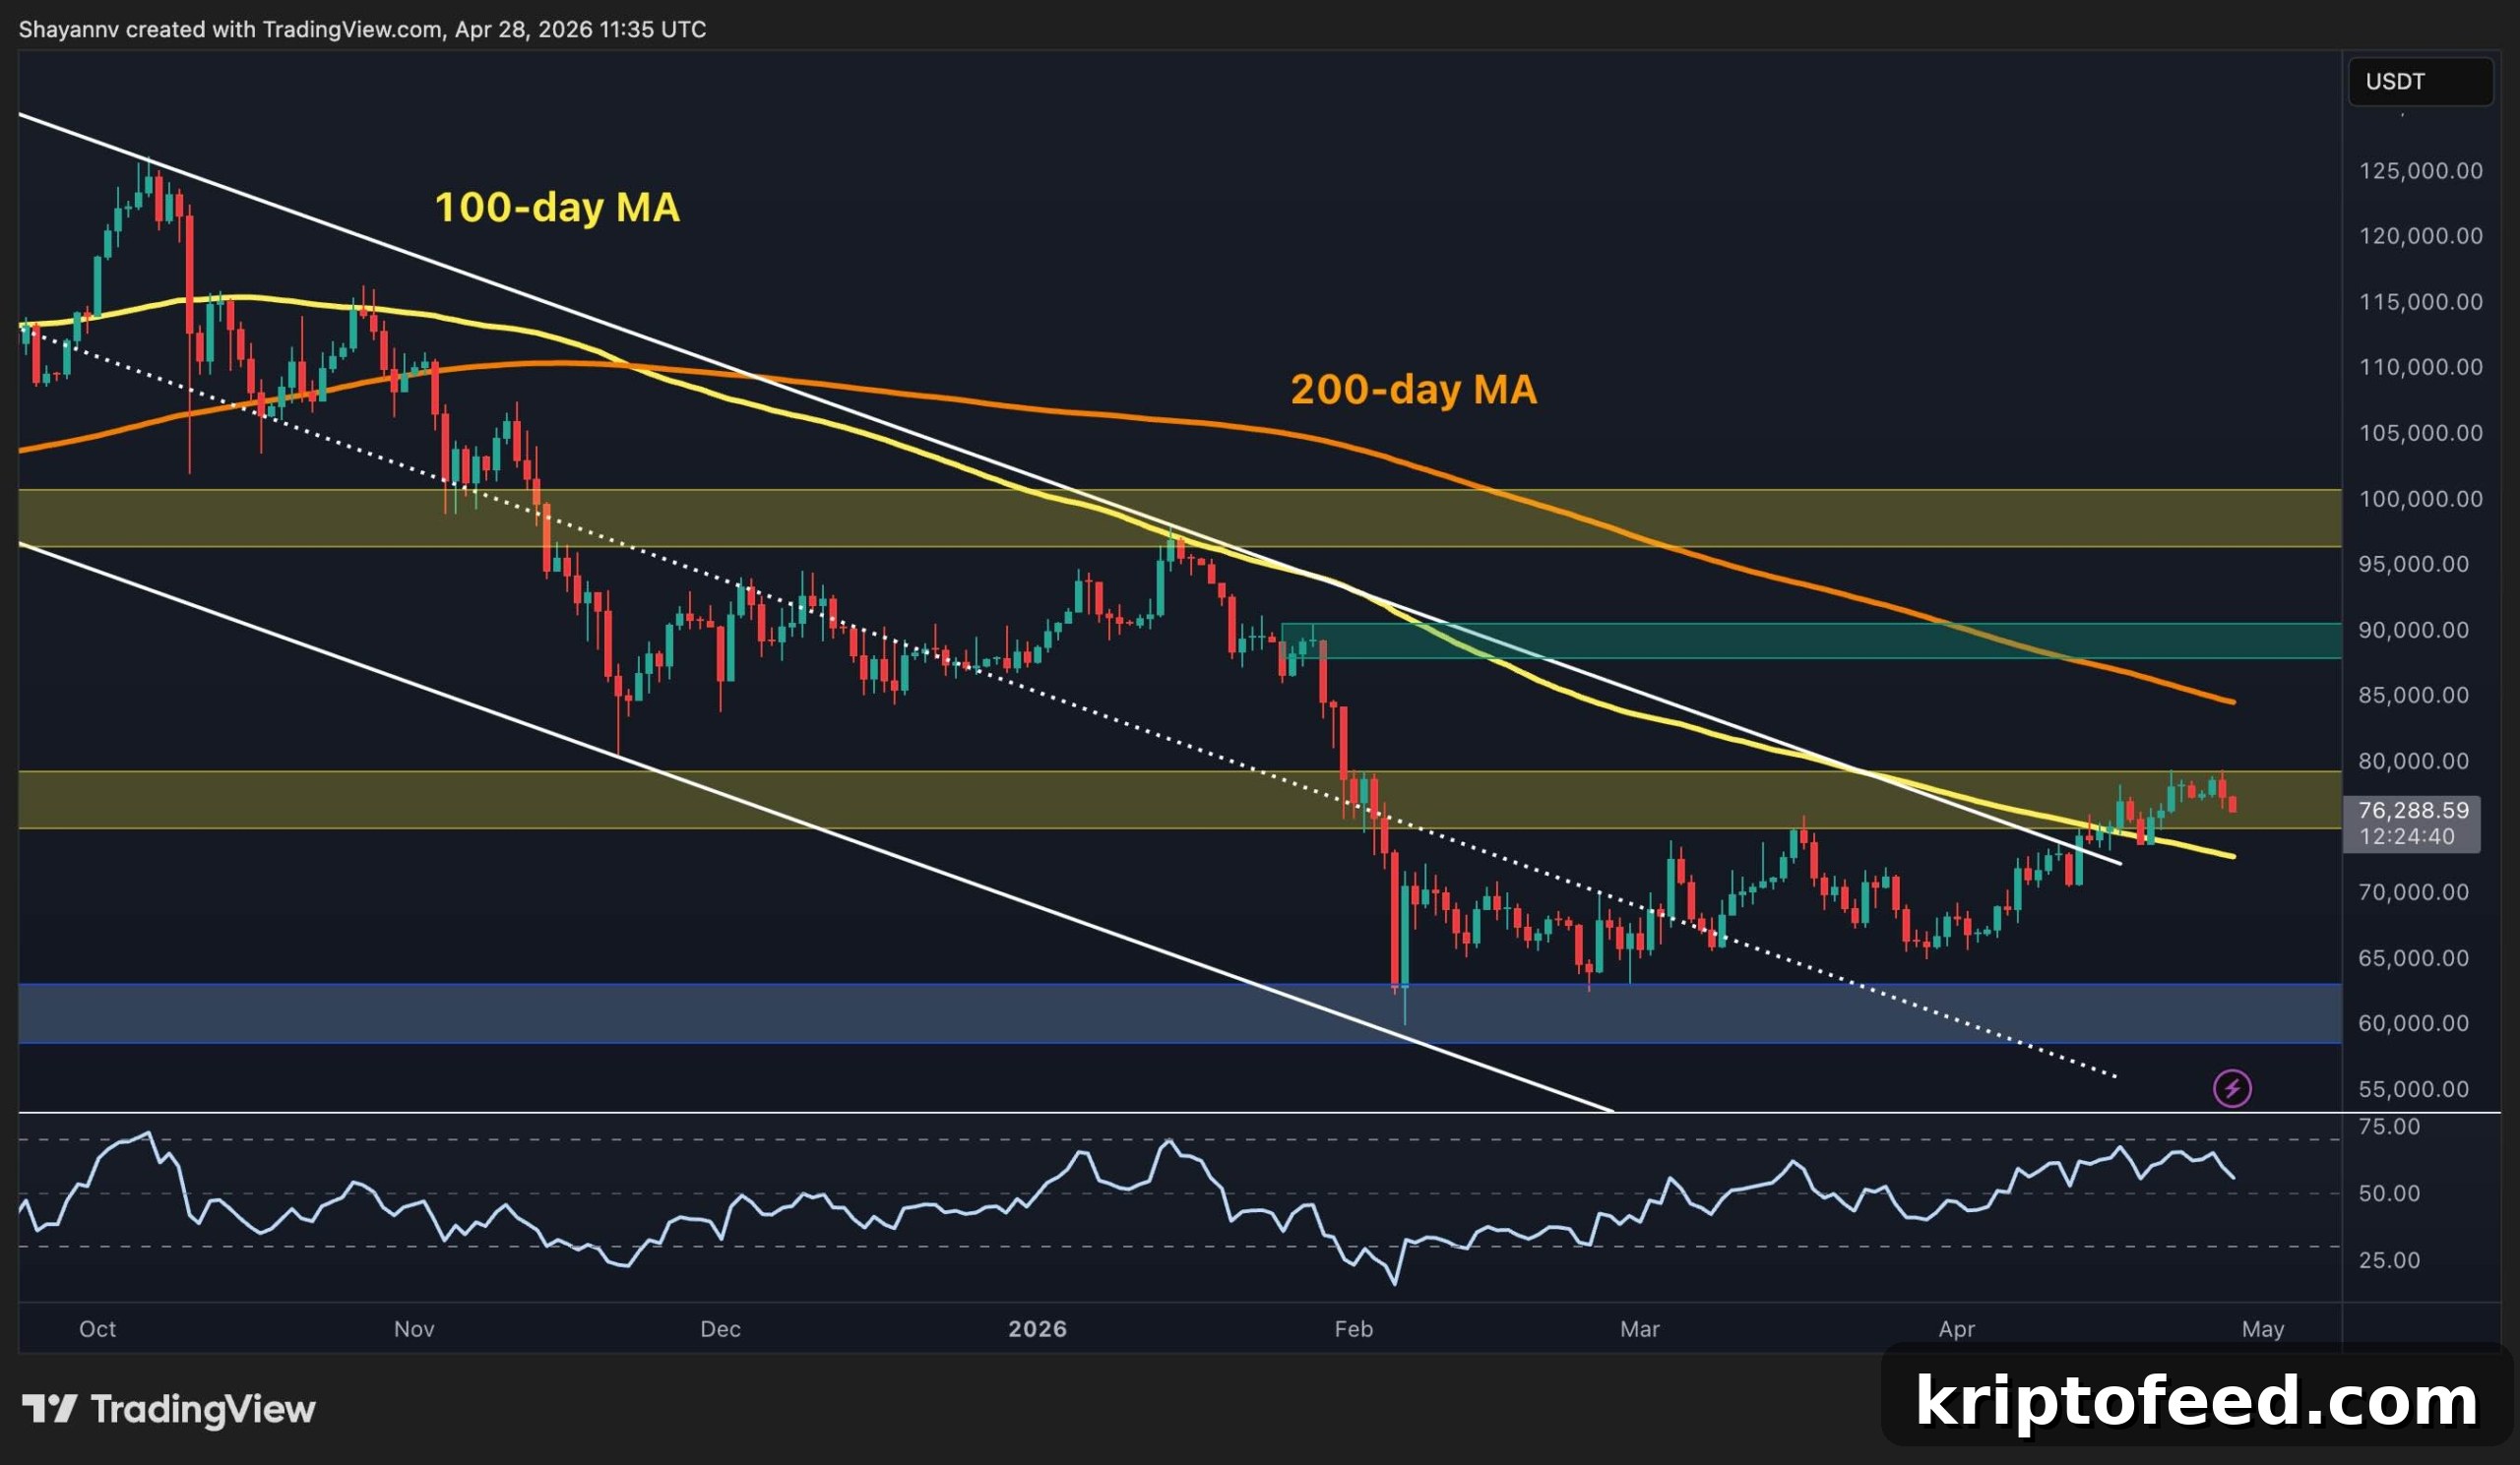This screenshot has height=1465, width=2520.
Task: Click the orange 200-day moving average line end
Action: pos(2232,702)
